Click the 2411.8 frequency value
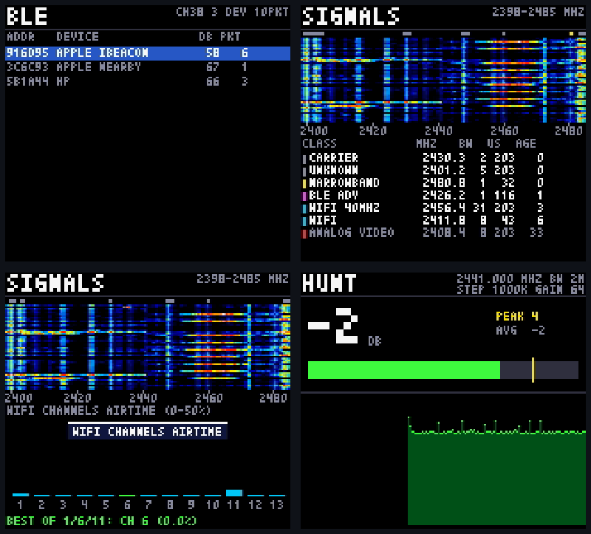 [x=444, y=220]
